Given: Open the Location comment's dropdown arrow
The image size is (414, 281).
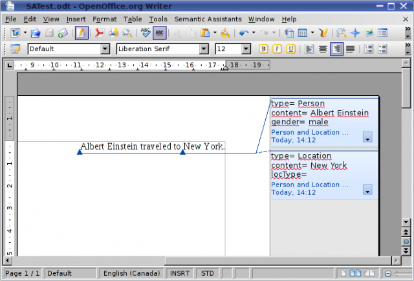Looking at the screenshot, I should 367,189.
